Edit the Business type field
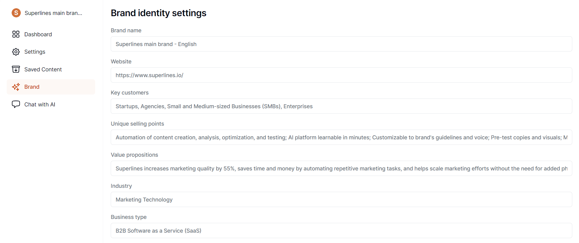The height and width of the screenshot is (243, 579). (341, 231)
